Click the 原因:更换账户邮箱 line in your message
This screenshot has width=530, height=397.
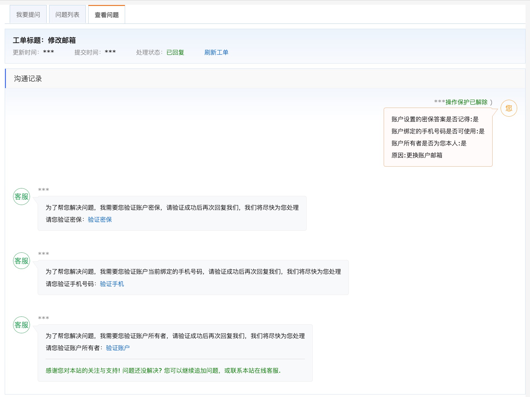pos(417,155)
